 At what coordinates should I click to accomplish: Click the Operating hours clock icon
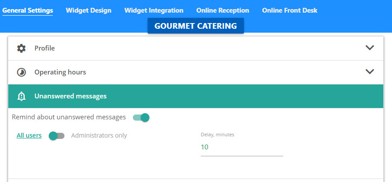coord(21,72)
